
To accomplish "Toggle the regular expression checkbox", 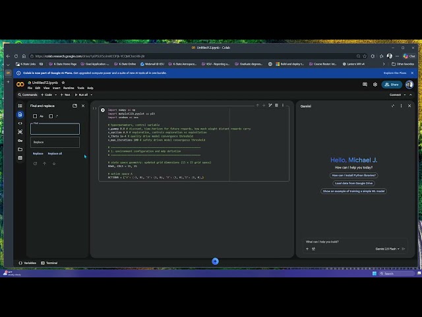I will coord(51,116).
